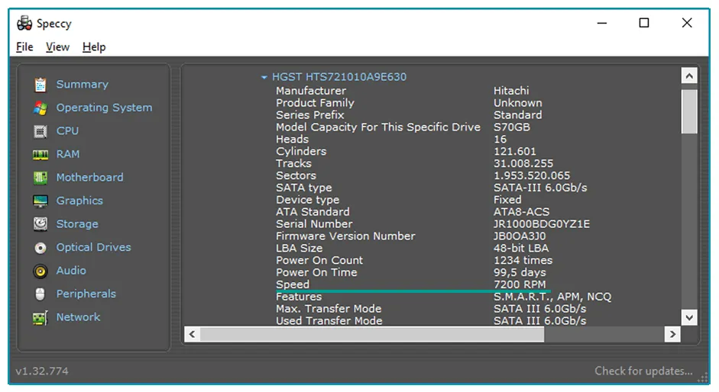719x392 pixels.
Task: Click the vertical scrollbar down arrow
Action: [x=688, y=317]
